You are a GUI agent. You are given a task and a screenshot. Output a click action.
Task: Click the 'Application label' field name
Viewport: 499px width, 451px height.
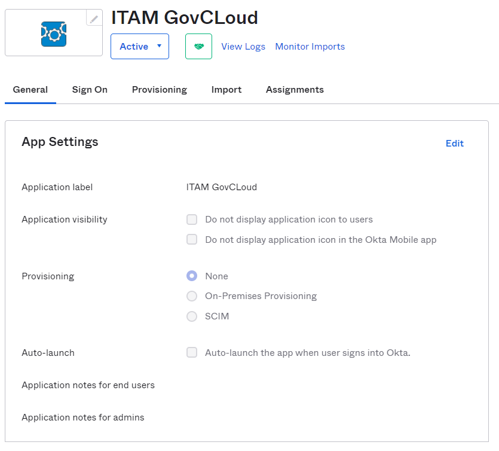57,187
